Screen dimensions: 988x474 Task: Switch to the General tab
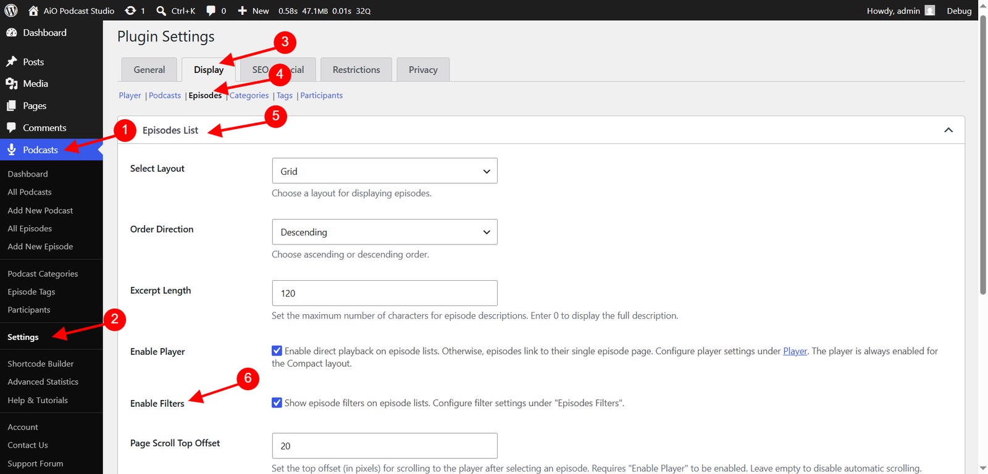[149, 70]
